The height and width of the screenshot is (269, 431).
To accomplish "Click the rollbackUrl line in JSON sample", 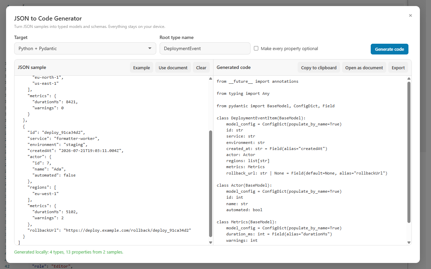I will click(109, 230).
